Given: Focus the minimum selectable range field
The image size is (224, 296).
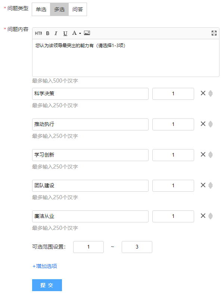Looking at the screenshot, I should click(88, 247).
